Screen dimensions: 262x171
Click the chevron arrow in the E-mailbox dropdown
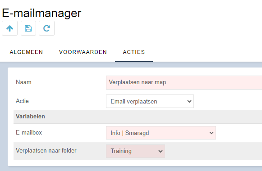[x=211, y=133]
